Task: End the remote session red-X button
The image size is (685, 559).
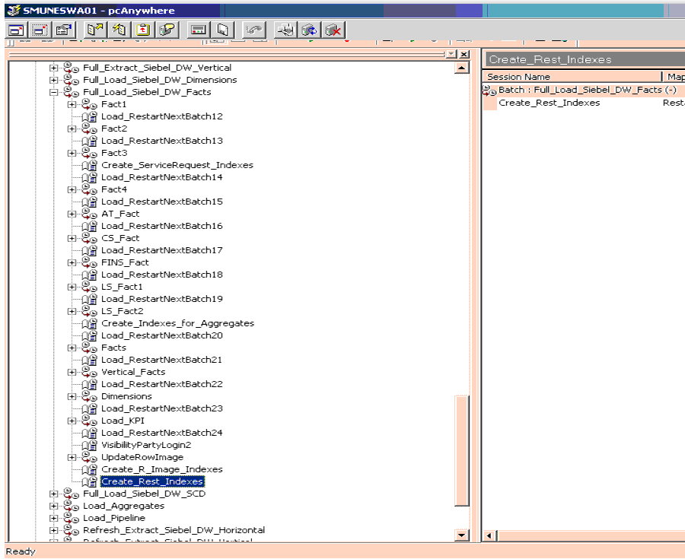Action: click(334, 30)
